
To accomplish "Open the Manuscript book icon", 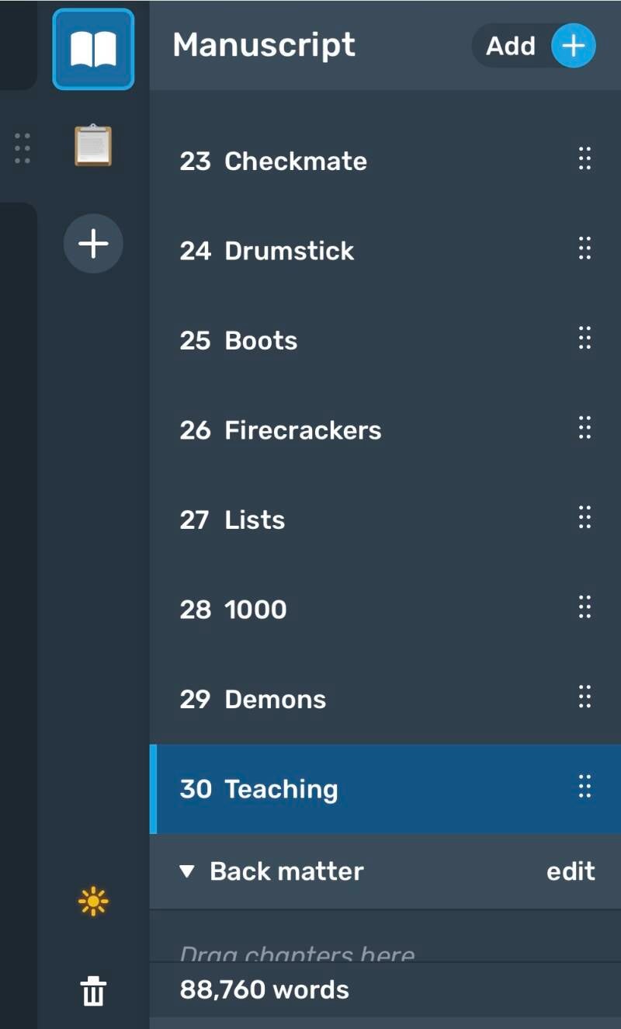I will click(93, 49).
